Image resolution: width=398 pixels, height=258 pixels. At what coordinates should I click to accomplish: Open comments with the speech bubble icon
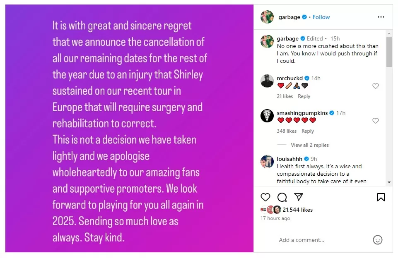point(282,197)
